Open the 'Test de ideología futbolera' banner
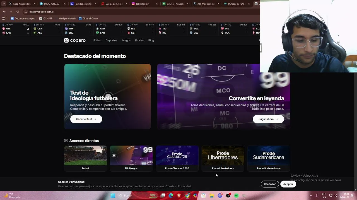This screenshot has height=200, width=357. pos(108,97)
